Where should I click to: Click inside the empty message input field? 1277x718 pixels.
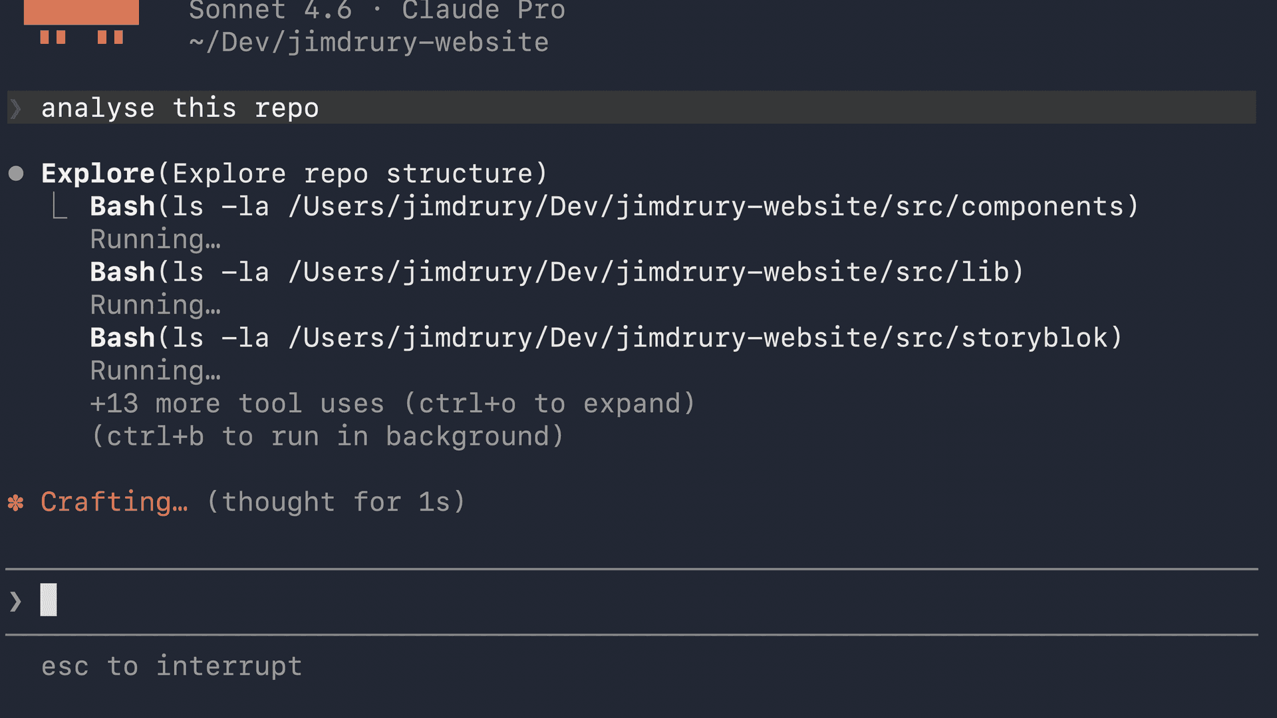point(333,600)
